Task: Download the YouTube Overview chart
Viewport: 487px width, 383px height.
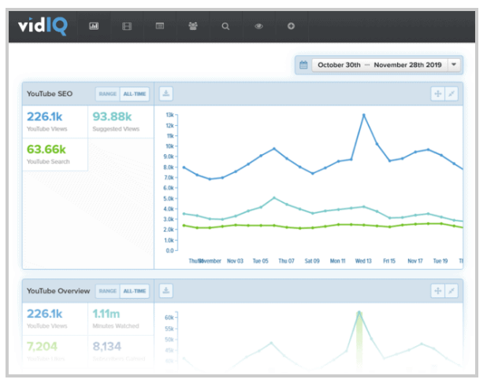Action: 166,291
